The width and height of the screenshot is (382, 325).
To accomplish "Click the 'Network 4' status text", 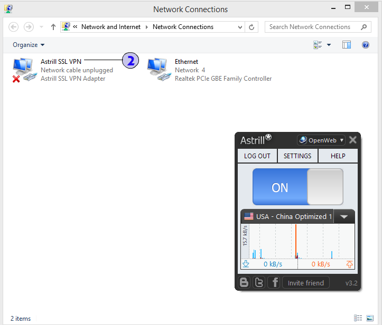I will pos(190,70).
